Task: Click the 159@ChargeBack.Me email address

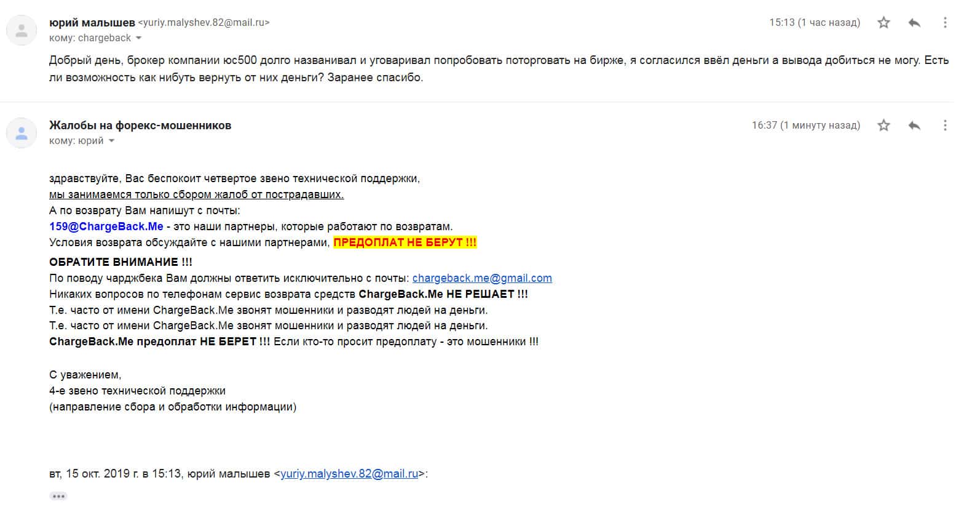Action: (x=106, y=226)
